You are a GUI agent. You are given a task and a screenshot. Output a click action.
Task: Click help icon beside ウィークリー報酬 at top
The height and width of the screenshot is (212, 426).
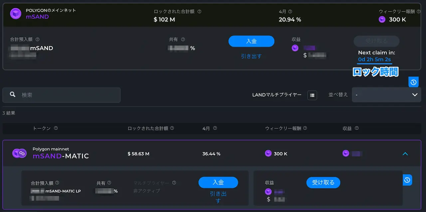pyautogui.click(x=419, y=11)
